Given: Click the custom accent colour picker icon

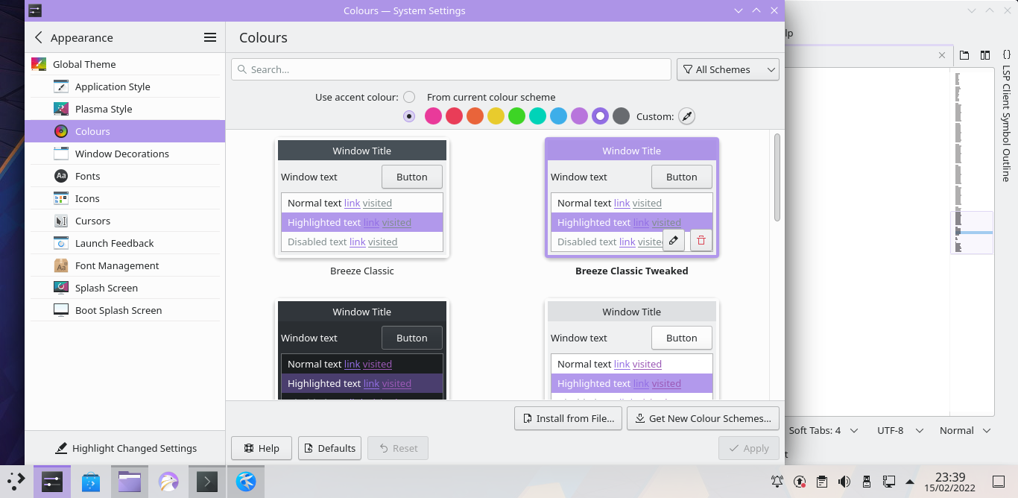Looking at the screenshot, I should (686, 116).
